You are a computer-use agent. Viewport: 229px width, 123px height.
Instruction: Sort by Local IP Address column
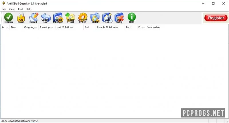[x=69, y=27]
